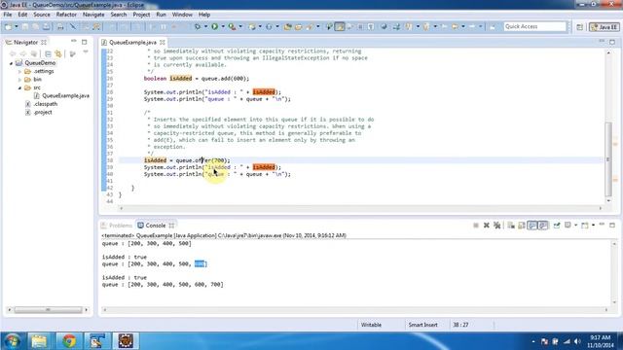Open the Debug dropdown arrow
Image resolution: width=623 pixels, height=350 pixels.
205,26
